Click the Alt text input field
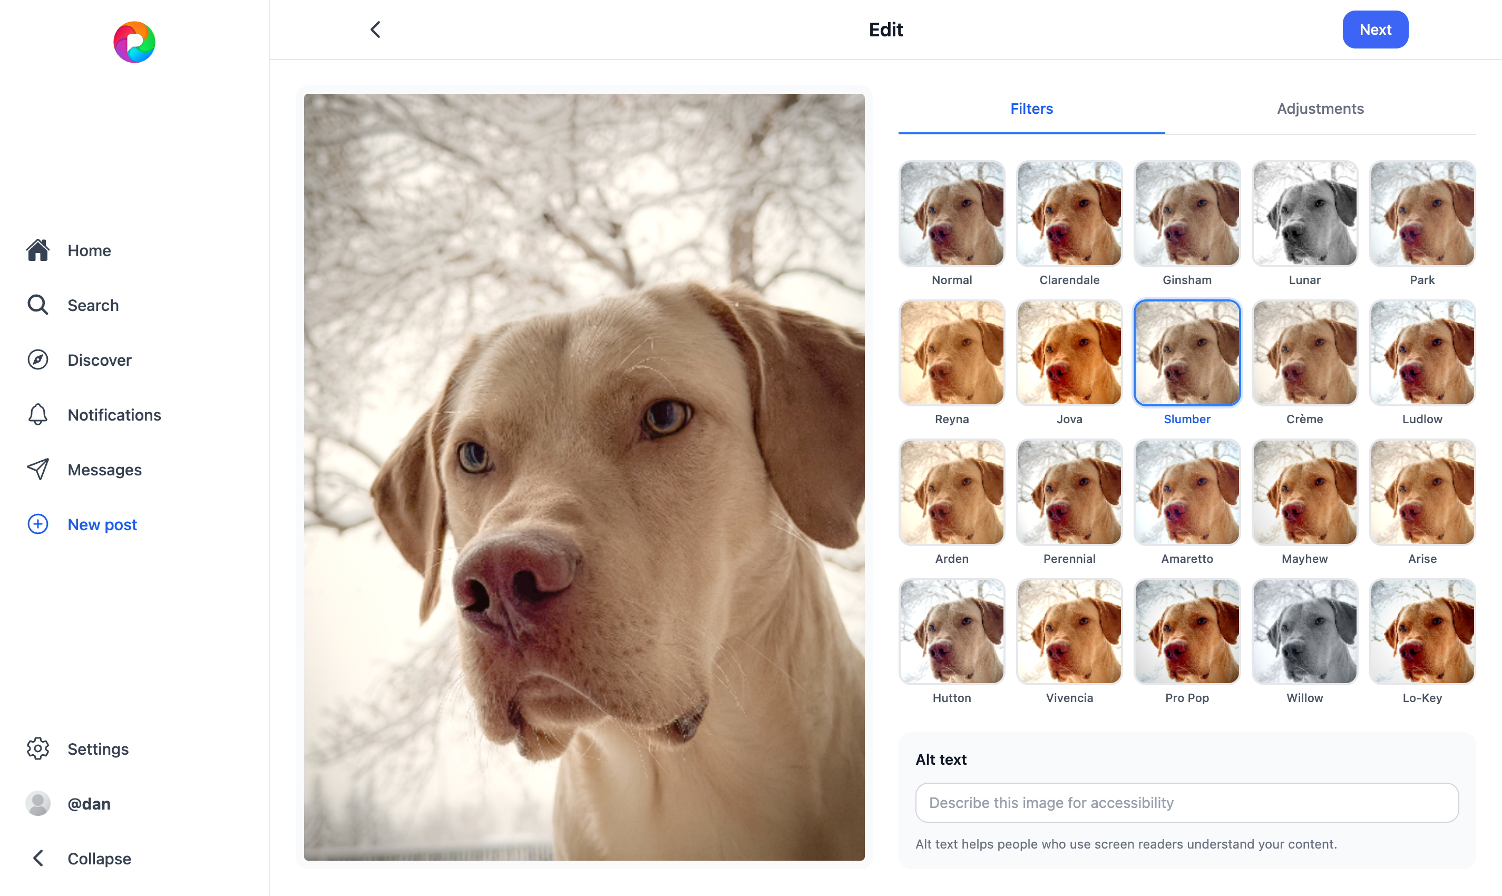The height and width of the screenshot is (896, 1502). 1186,802
